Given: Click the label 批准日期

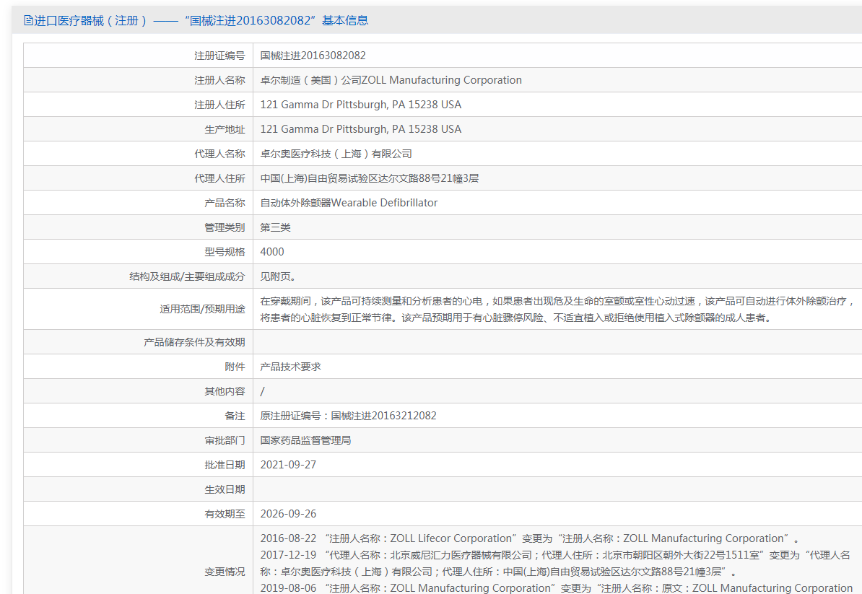Looking at the screenshot, I should pyautogui.click(x=225, y=465).
